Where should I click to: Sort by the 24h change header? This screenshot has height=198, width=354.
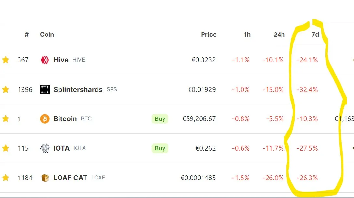[x=279, y=34]
